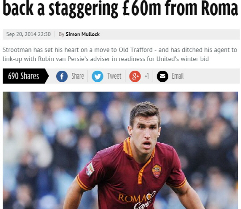Click the Roma crest on the shirt
The height and width of the screenshot is (209, 241).
point(157,171)
